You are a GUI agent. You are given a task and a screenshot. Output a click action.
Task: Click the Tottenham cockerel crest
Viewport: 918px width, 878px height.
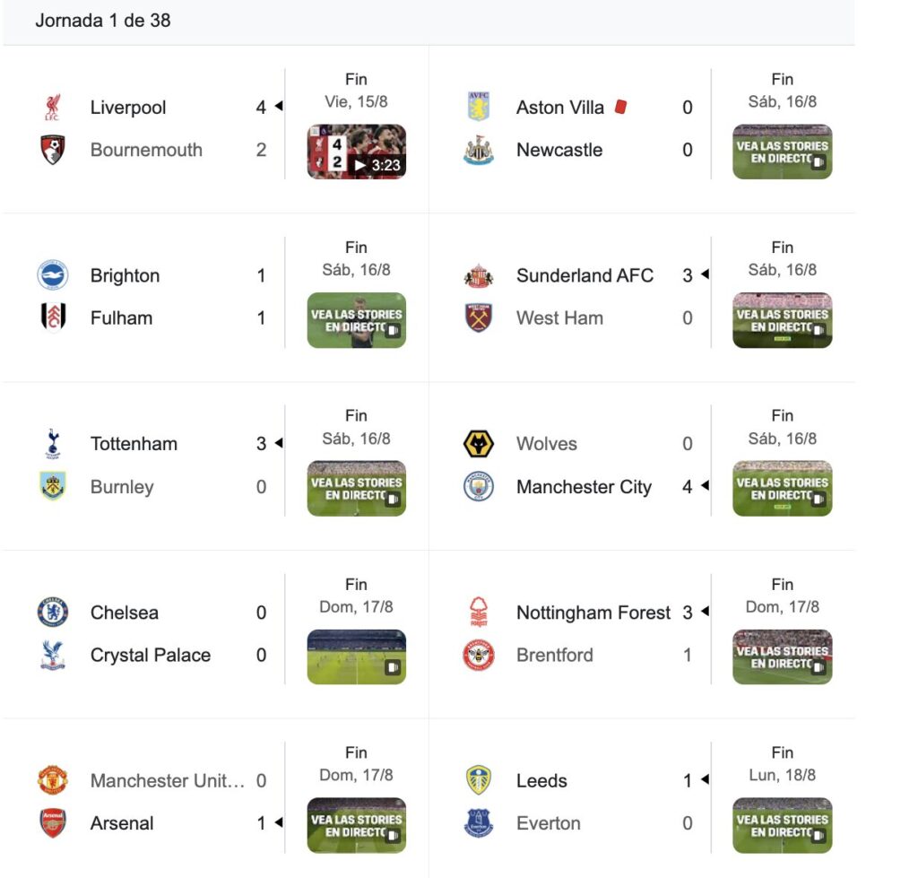tap(53, 444)
